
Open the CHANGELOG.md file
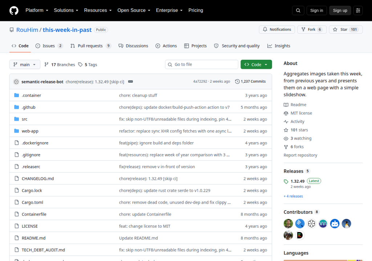(38, 179)
